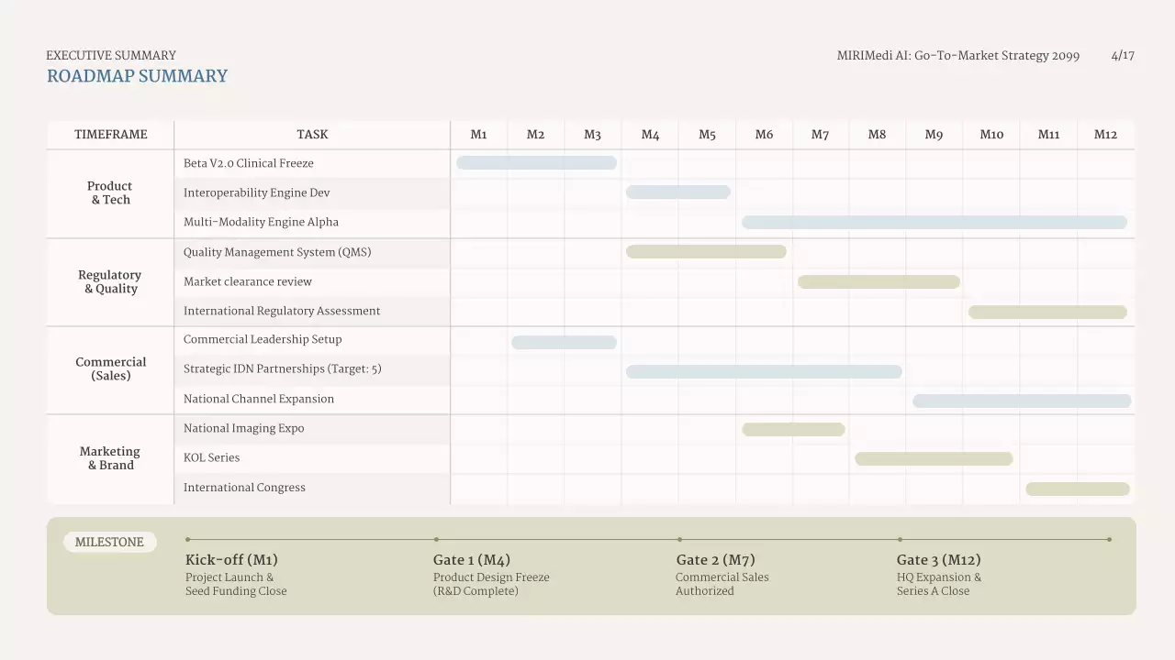Image resolution: width=1175 pixels, height=660 pixels.
Task: Select the National Imaging Expo bar
Action: pos(793,430)
